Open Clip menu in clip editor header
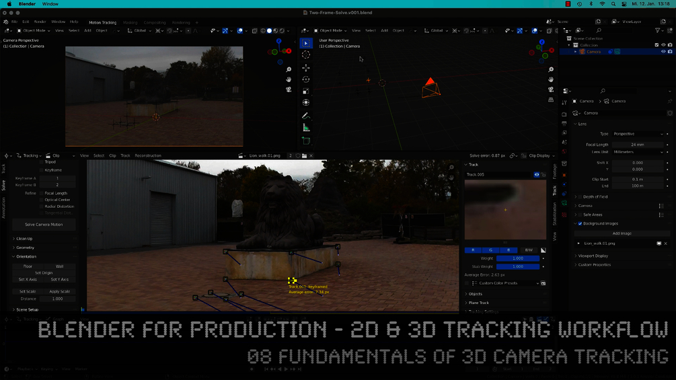The image size is (676, 380). coord(112,155)
